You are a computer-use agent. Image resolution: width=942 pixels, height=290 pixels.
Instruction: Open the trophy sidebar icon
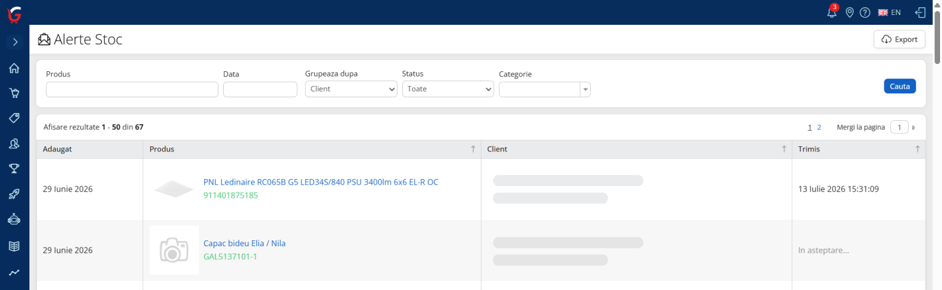pos(14,169)
